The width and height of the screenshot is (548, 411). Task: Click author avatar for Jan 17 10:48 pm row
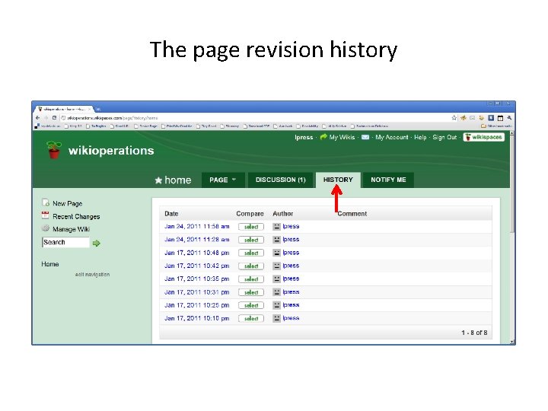click(x=276, y=253)
